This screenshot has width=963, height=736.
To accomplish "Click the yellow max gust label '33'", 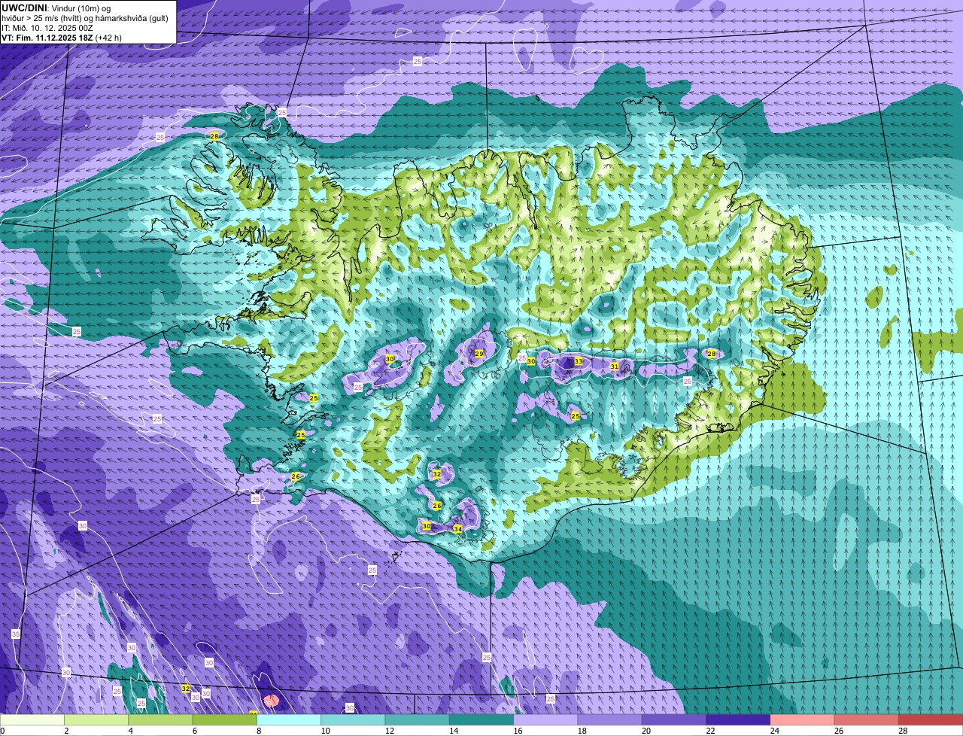I will tap(578, 362).
